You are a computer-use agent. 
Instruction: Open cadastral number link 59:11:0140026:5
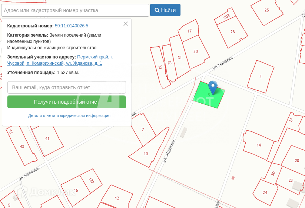pos(72,26)
